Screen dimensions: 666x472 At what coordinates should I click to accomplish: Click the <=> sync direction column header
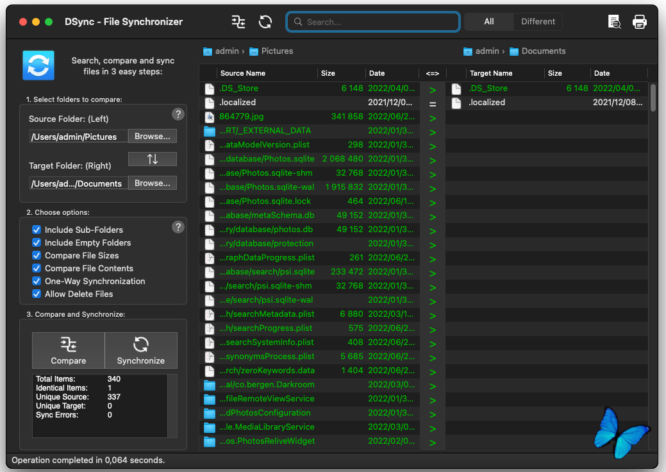point(433,73)
